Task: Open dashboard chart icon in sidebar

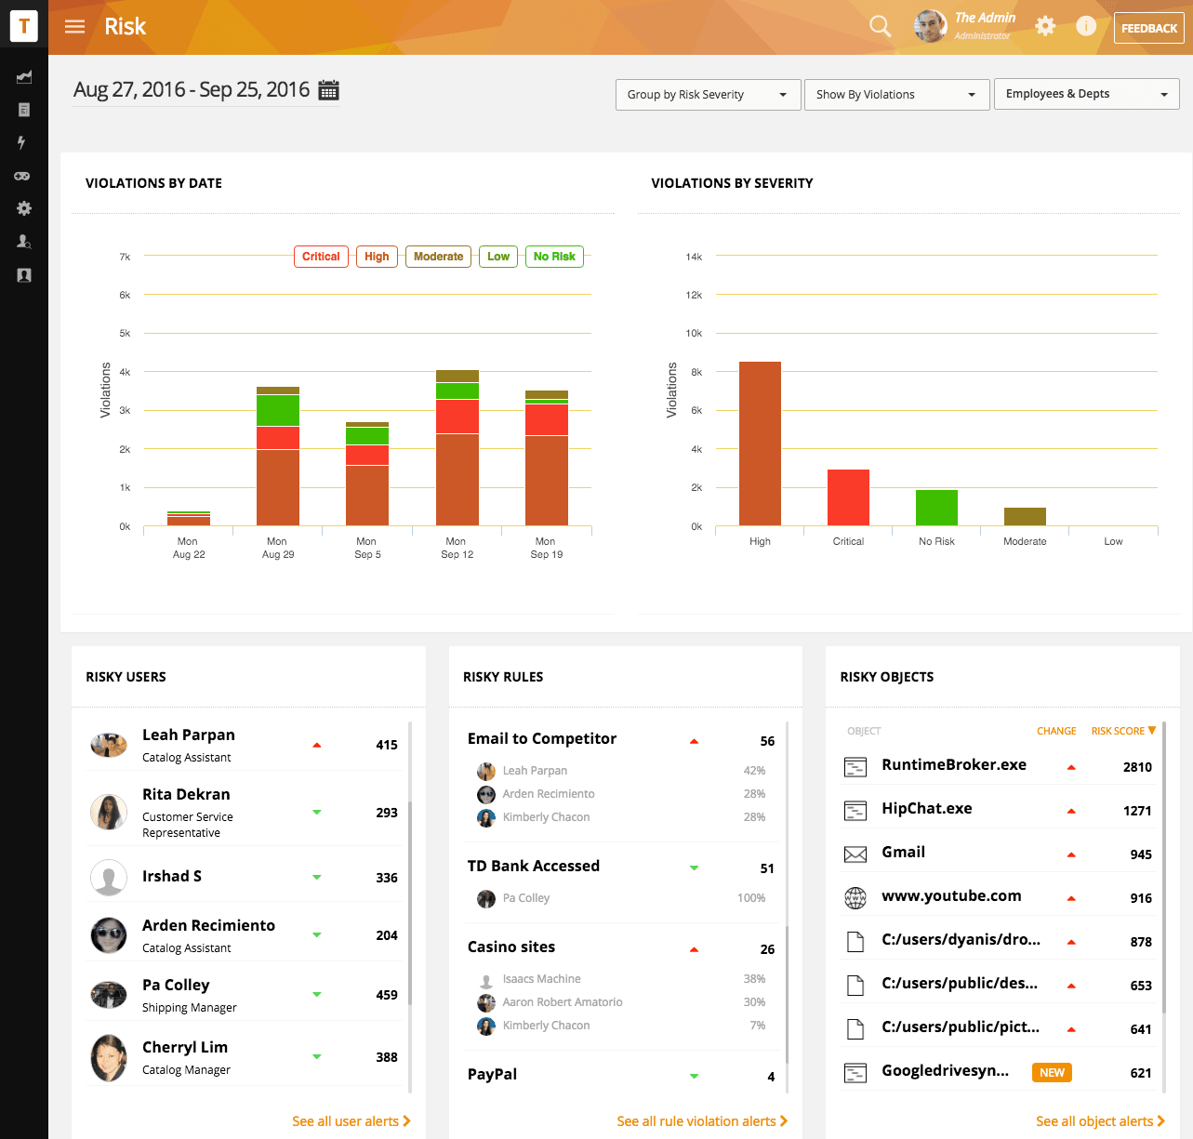Action: coord(24,77)
